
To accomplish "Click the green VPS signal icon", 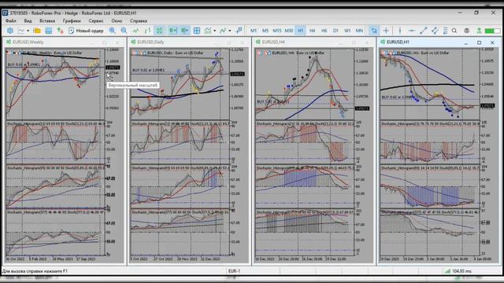I will pos(479,31).
